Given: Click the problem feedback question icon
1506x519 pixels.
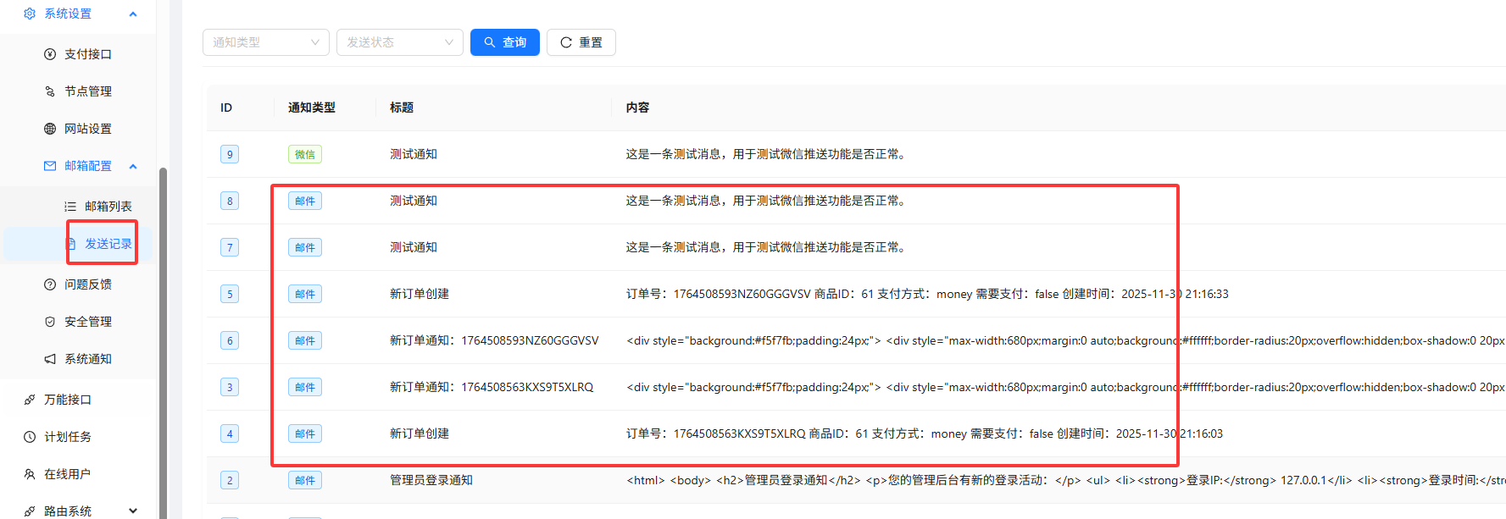Looking at the screenshot, I should (x=50, y=284).
